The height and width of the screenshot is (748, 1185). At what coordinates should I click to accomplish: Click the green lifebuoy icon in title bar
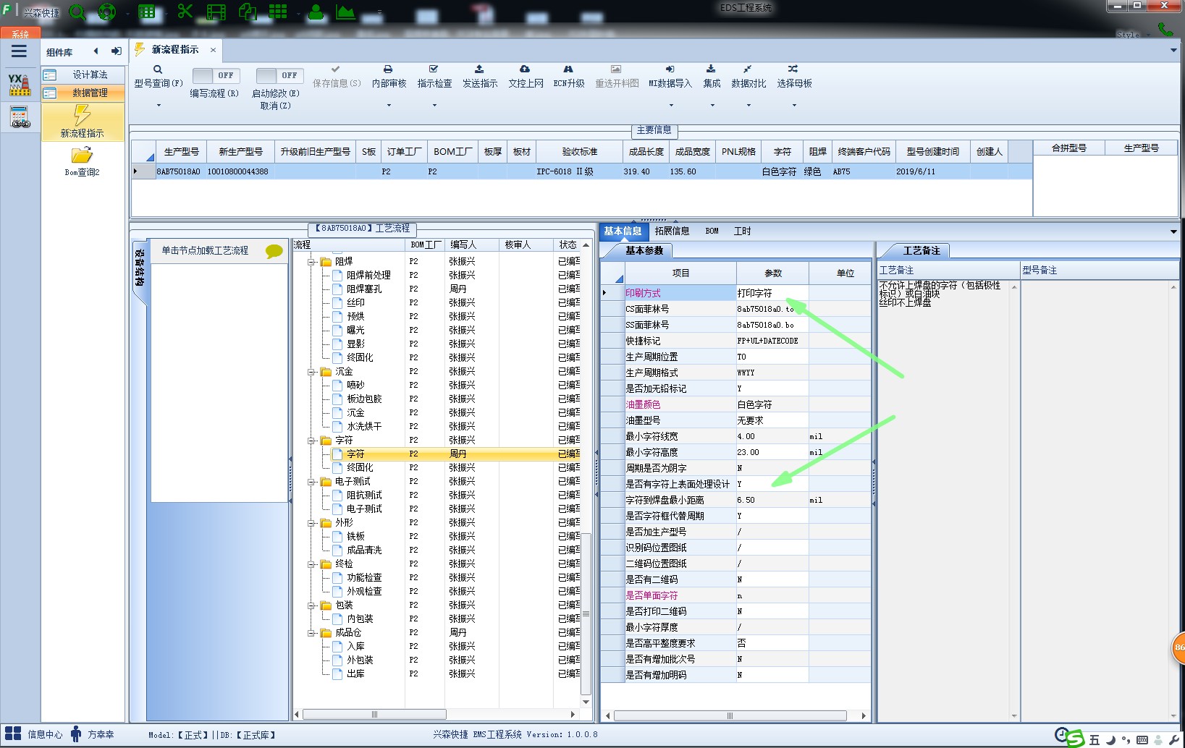coord(106,12)
